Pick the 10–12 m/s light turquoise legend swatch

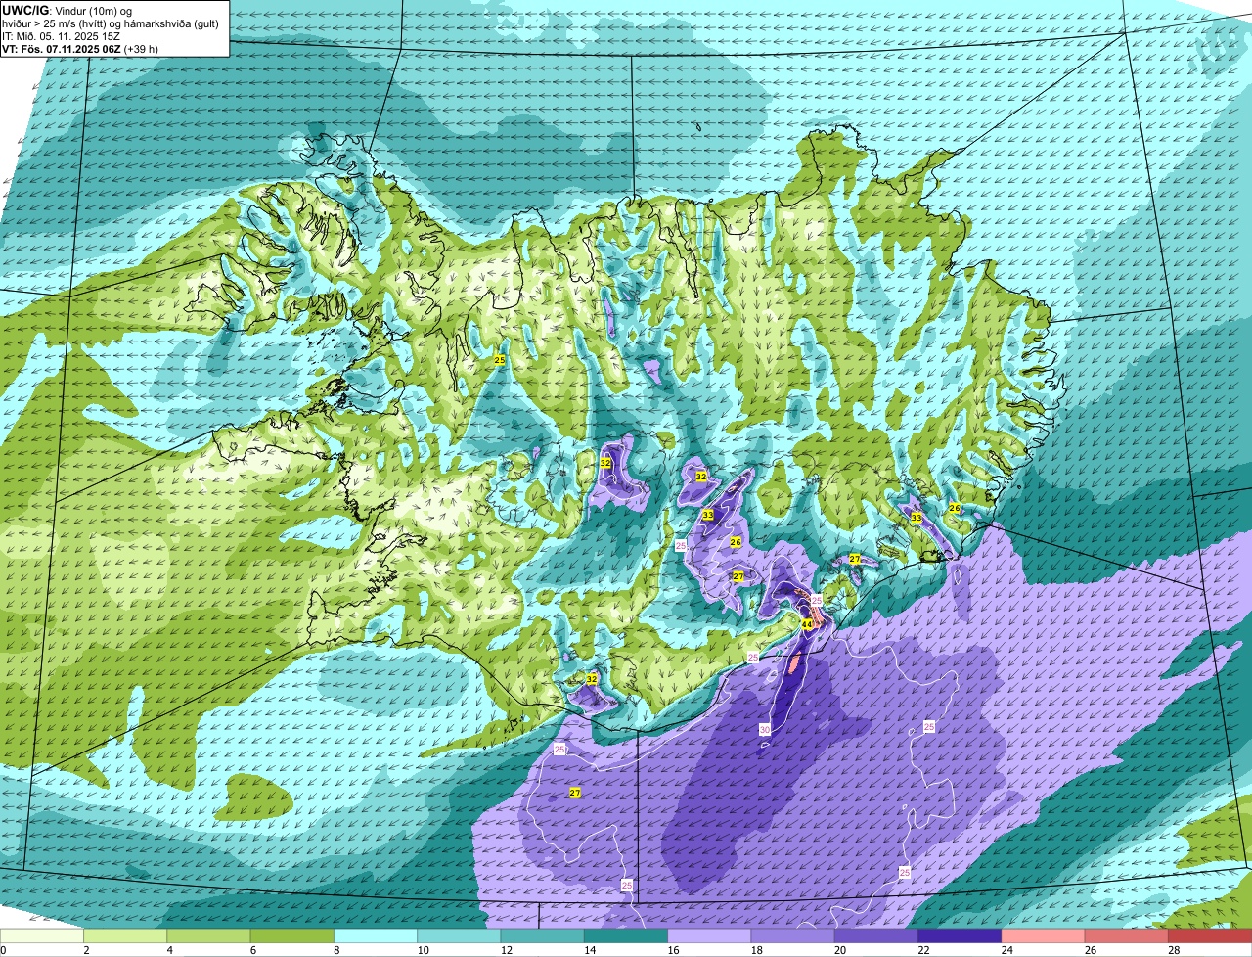[x=459, y=936]
